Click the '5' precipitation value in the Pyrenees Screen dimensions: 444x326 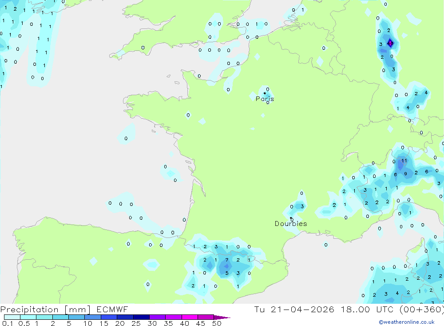coord(227,273)
